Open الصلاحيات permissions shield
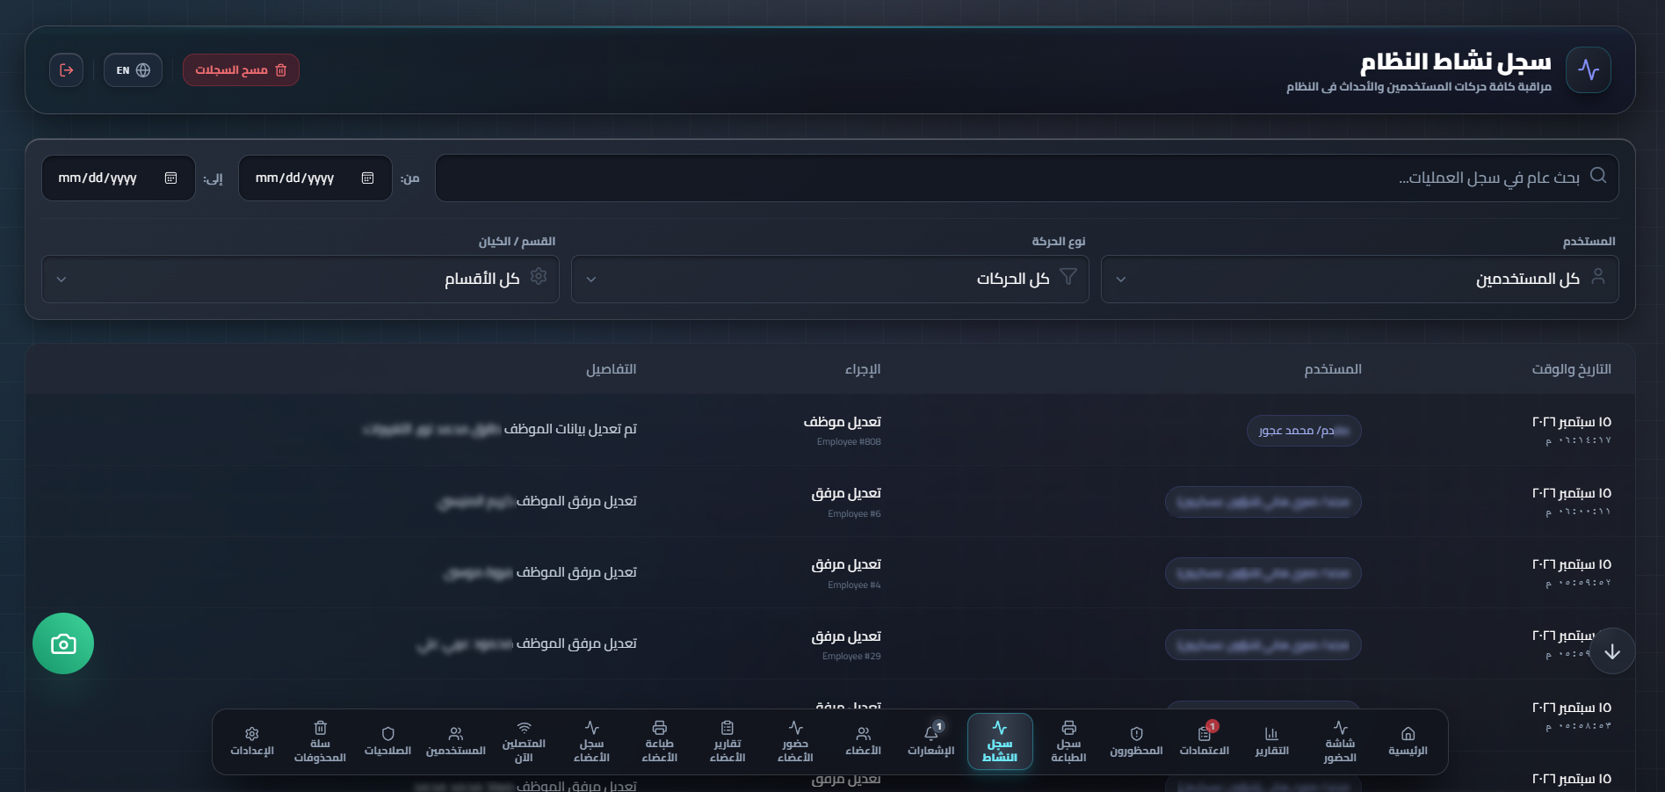Screen dimensions: 1665x792 click(387, 742)
